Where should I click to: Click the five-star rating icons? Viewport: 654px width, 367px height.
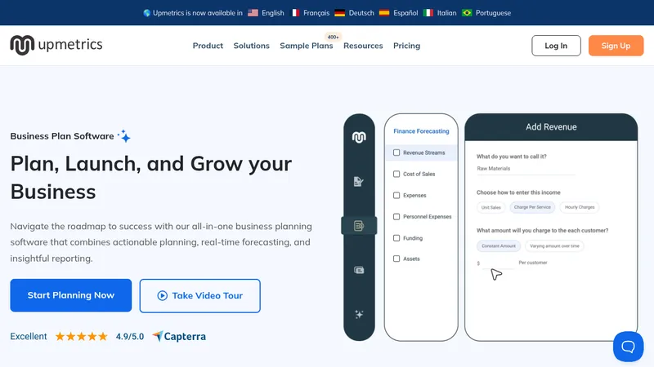tap(81, 336)
